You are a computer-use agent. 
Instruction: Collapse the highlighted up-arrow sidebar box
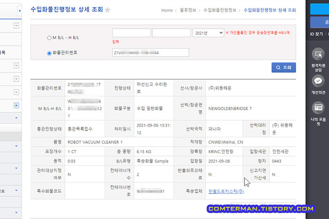click(16, 105)
